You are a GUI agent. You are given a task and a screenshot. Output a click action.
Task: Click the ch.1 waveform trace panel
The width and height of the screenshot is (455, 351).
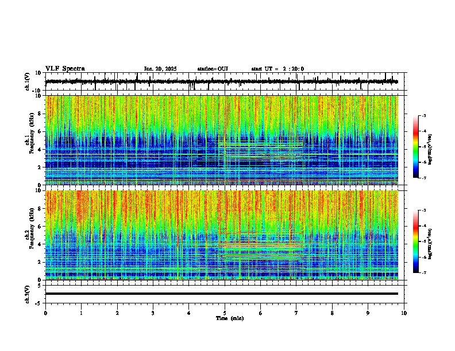click(226, 81)
